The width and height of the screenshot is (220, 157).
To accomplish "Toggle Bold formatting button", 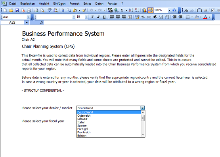I will pyautogui.click(x=92, y=17).
